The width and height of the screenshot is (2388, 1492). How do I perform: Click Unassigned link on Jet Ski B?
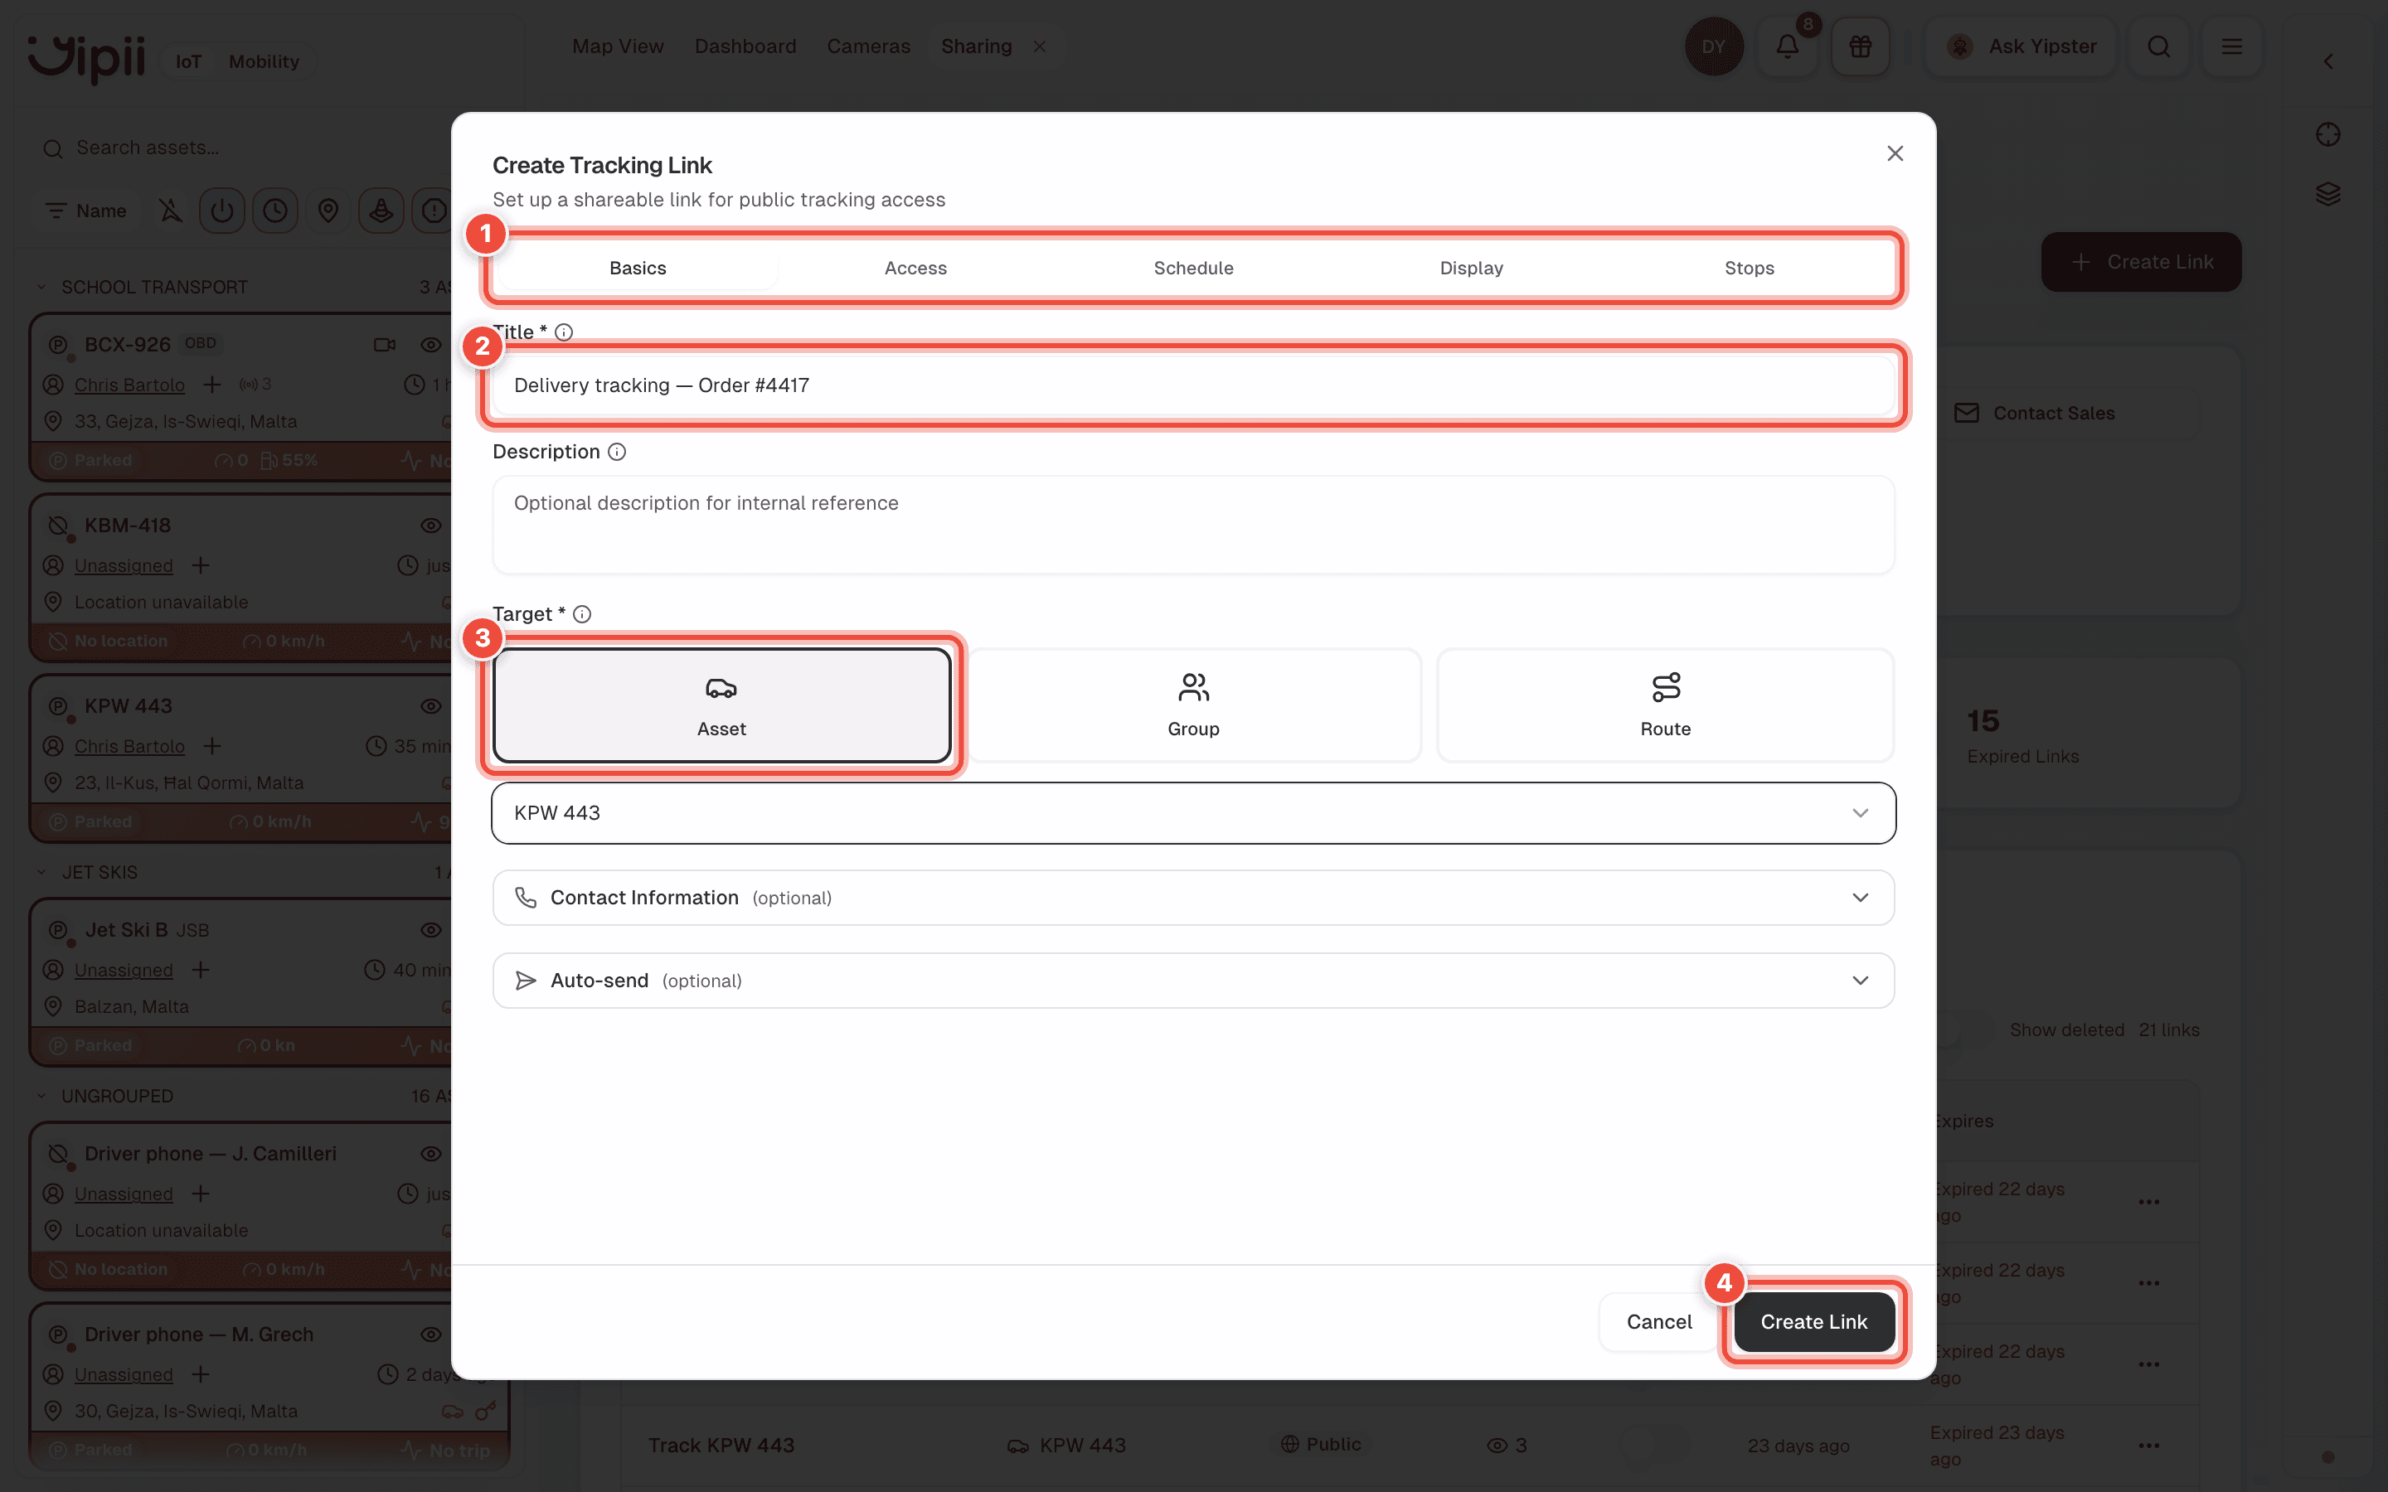(124, 970)
